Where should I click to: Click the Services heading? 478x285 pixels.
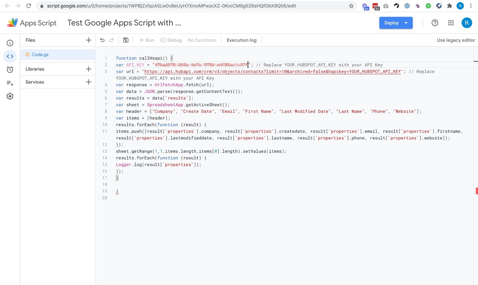click(x=35, y=82)
